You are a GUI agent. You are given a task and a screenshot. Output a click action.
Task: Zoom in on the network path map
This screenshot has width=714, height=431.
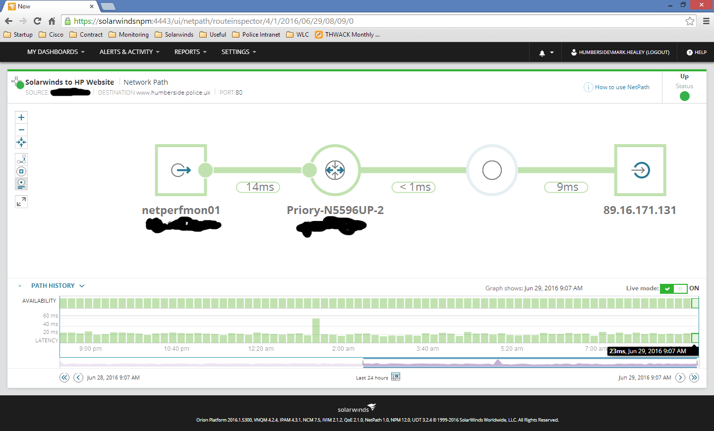[x=21, y=117]
